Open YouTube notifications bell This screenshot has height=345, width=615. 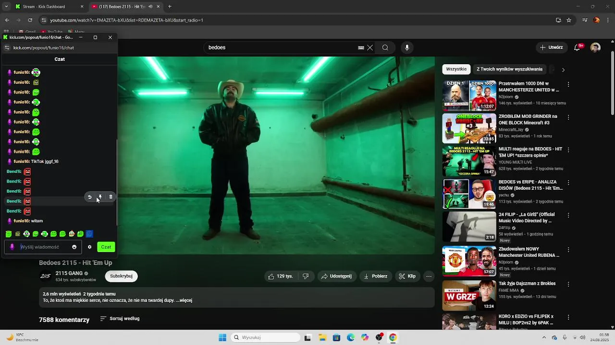pos(578,47)
